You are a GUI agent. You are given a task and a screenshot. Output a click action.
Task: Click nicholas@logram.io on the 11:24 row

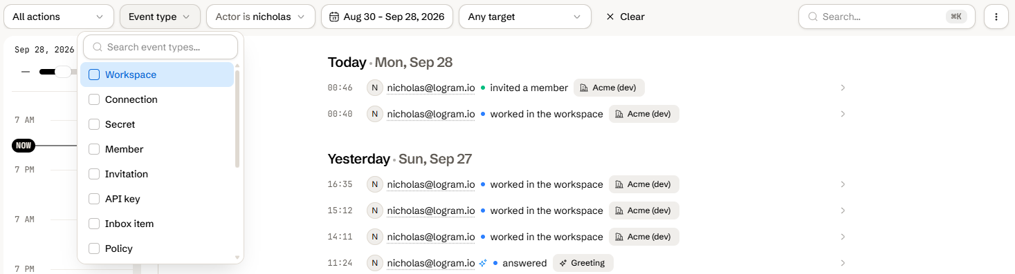[431, 263]
